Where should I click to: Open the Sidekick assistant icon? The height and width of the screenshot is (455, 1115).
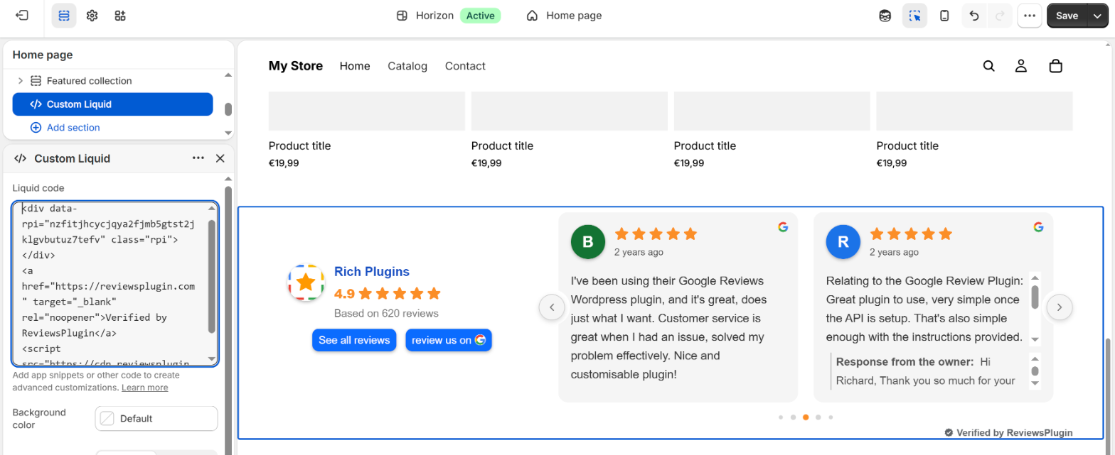click(885, 16)
